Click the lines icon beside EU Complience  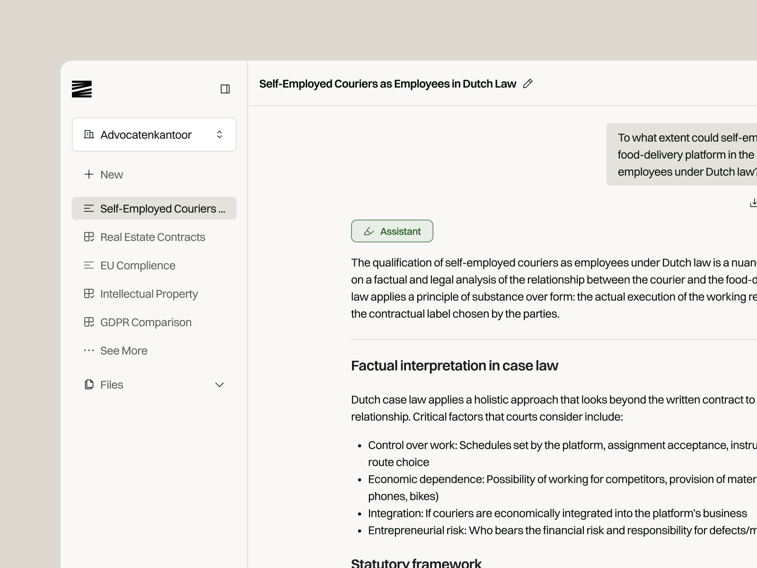[89, 266]
